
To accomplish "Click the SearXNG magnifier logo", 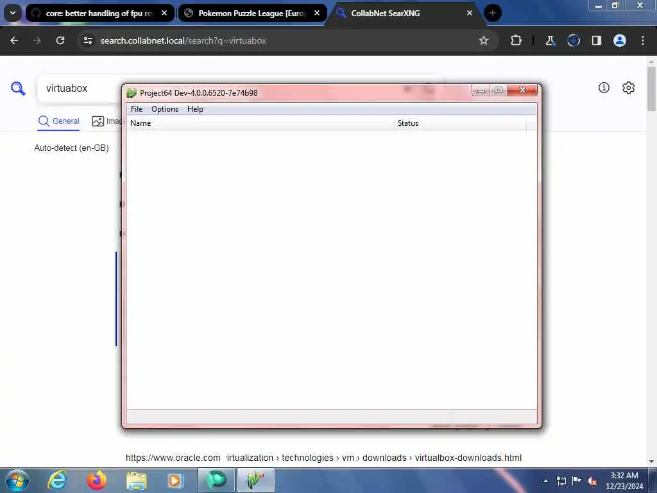I will coord(18,89).
